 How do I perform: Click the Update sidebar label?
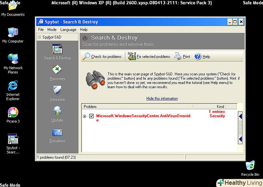[57, 120]
